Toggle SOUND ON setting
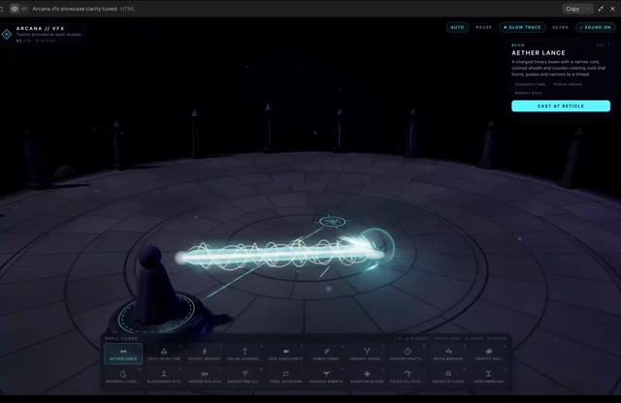This screenshot has width=621, height=403. [x=595, y=27]
